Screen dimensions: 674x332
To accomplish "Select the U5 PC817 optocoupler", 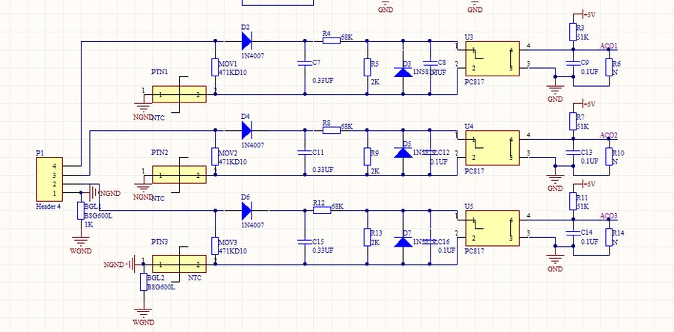I will (491, 227).
